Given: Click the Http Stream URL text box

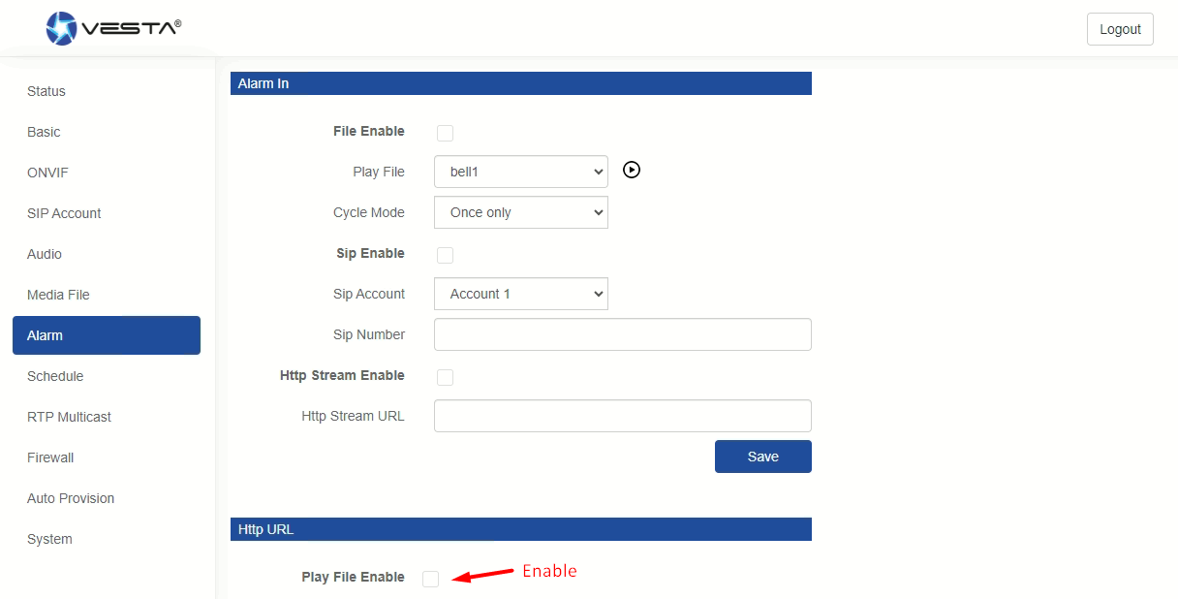Looking at the screenshot, I should [x=622, y=416].
